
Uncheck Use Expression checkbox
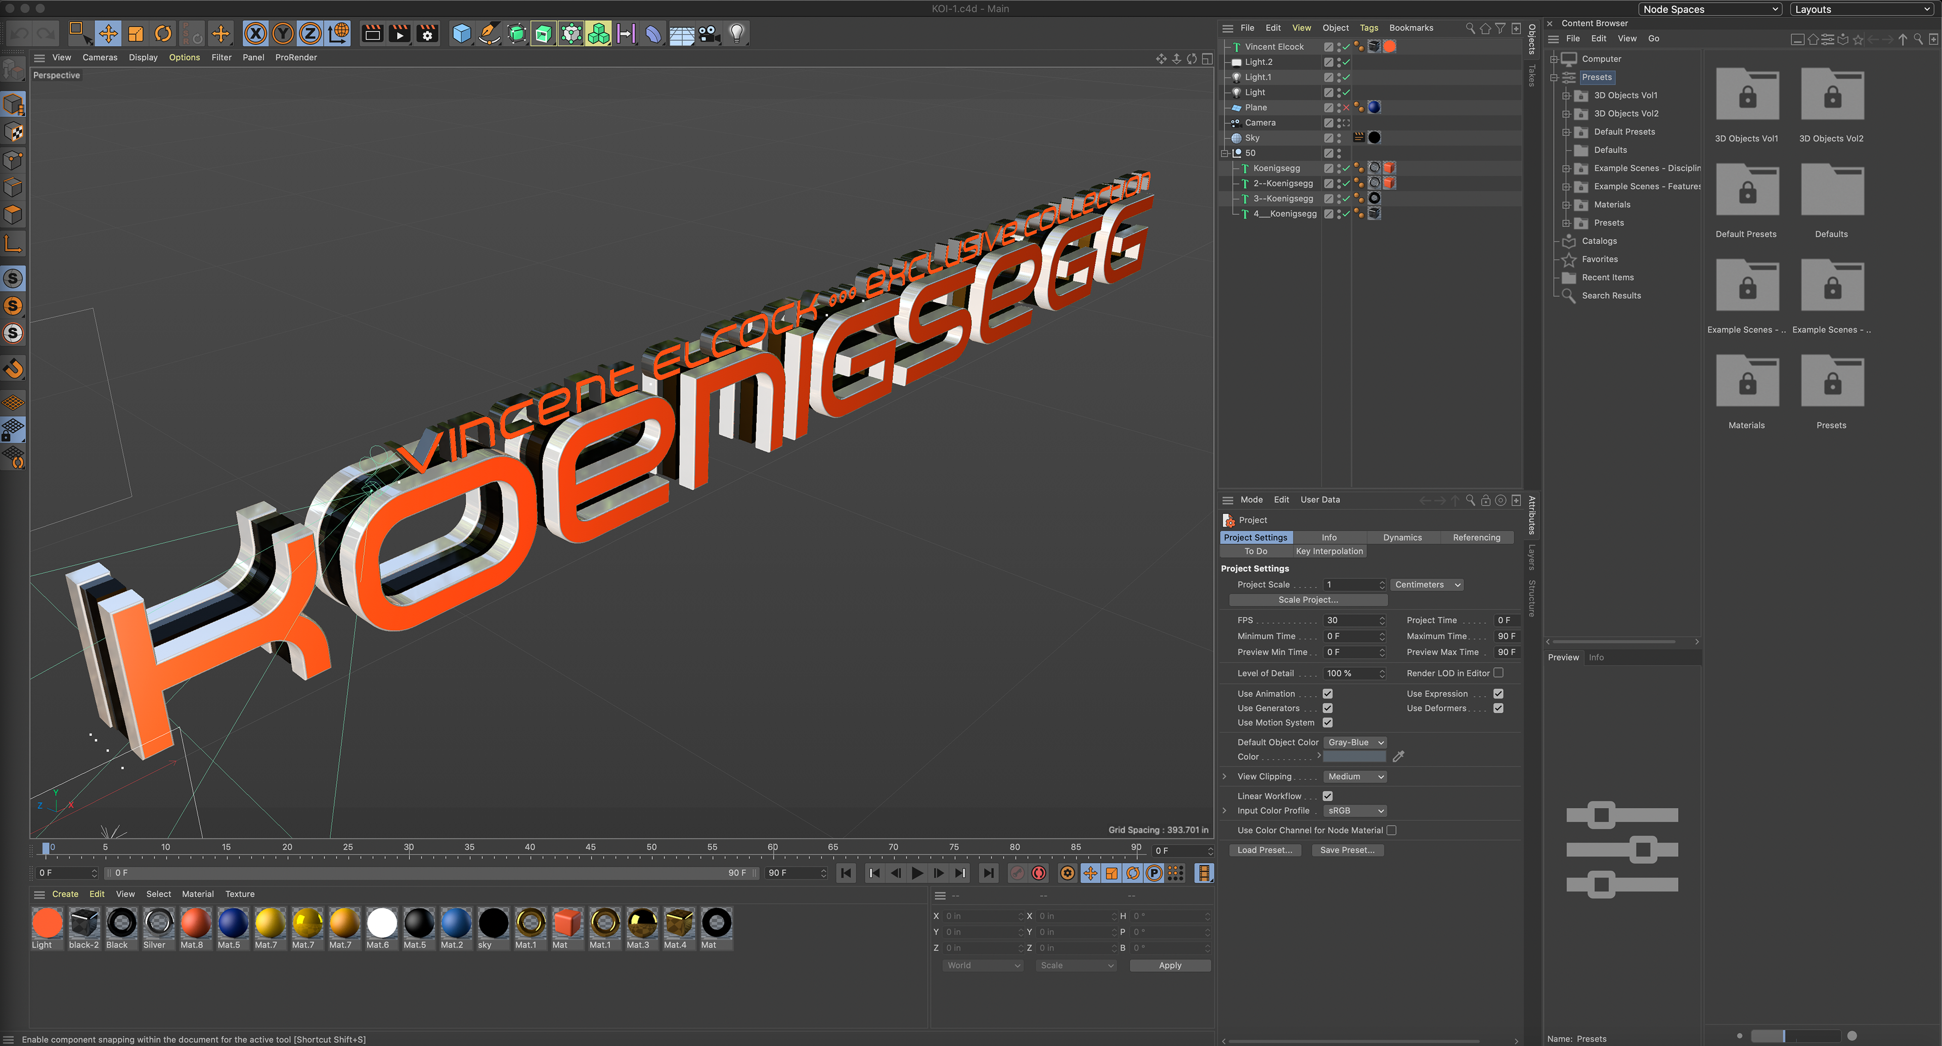pyautogui.click(x=1498, y=693)
